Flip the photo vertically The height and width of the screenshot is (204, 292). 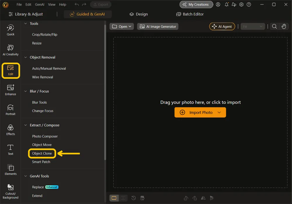212,198
